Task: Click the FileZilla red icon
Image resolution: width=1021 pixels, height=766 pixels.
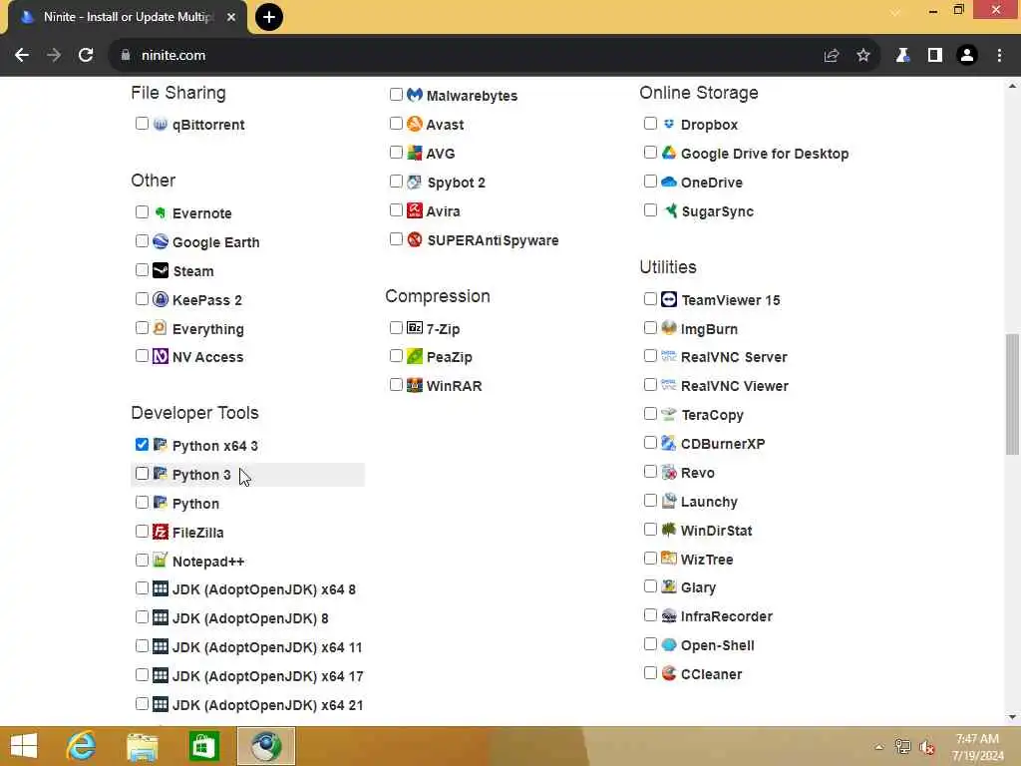Action: click(x=161, y=532)
